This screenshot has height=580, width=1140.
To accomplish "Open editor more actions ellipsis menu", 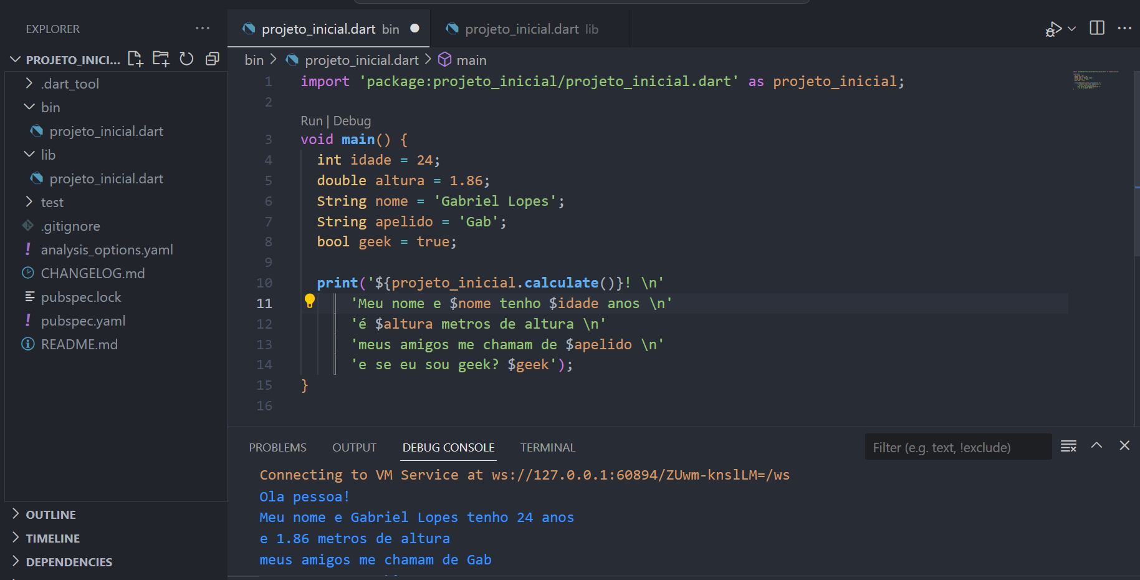I will click(1124, 28).
